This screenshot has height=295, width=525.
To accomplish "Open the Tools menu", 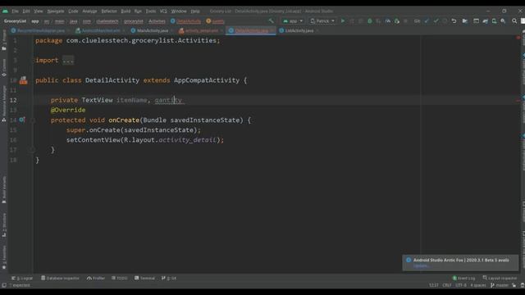I will pos(150,11).
